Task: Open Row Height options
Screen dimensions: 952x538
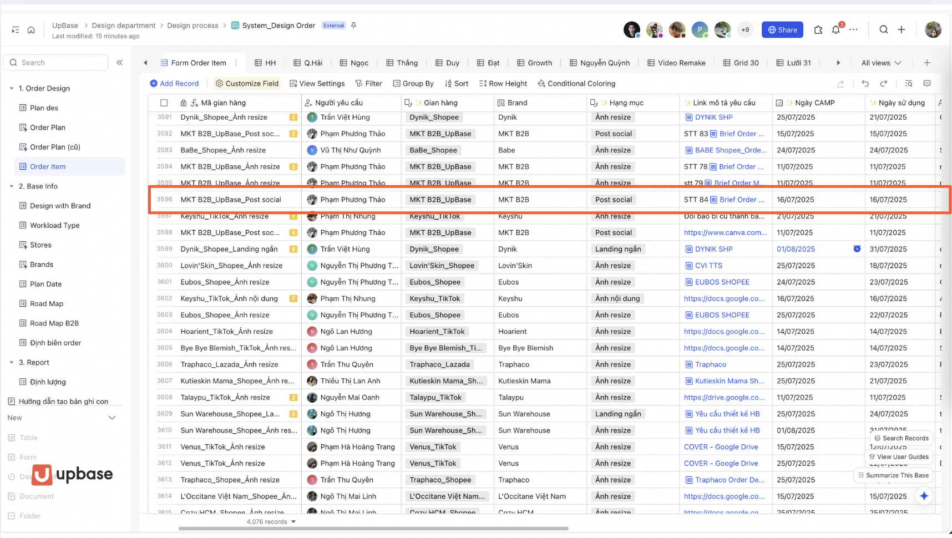Action: coord(503,84)
